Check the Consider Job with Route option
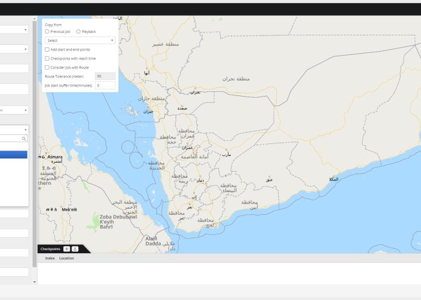421x300 pixels. 47,67
